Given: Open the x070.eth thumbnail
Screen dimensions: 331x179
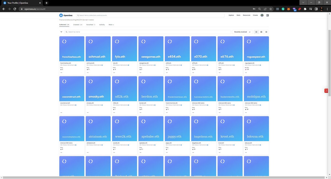Looking at the screenshot, I should pos(204,49).
